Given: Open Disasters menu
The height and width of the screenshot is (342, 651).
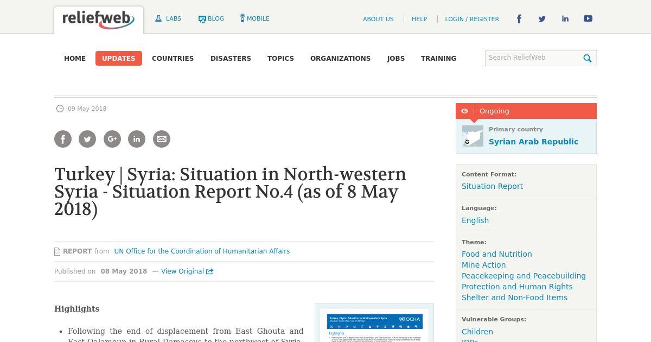Looking at the screenshot, I should [231, 59].
